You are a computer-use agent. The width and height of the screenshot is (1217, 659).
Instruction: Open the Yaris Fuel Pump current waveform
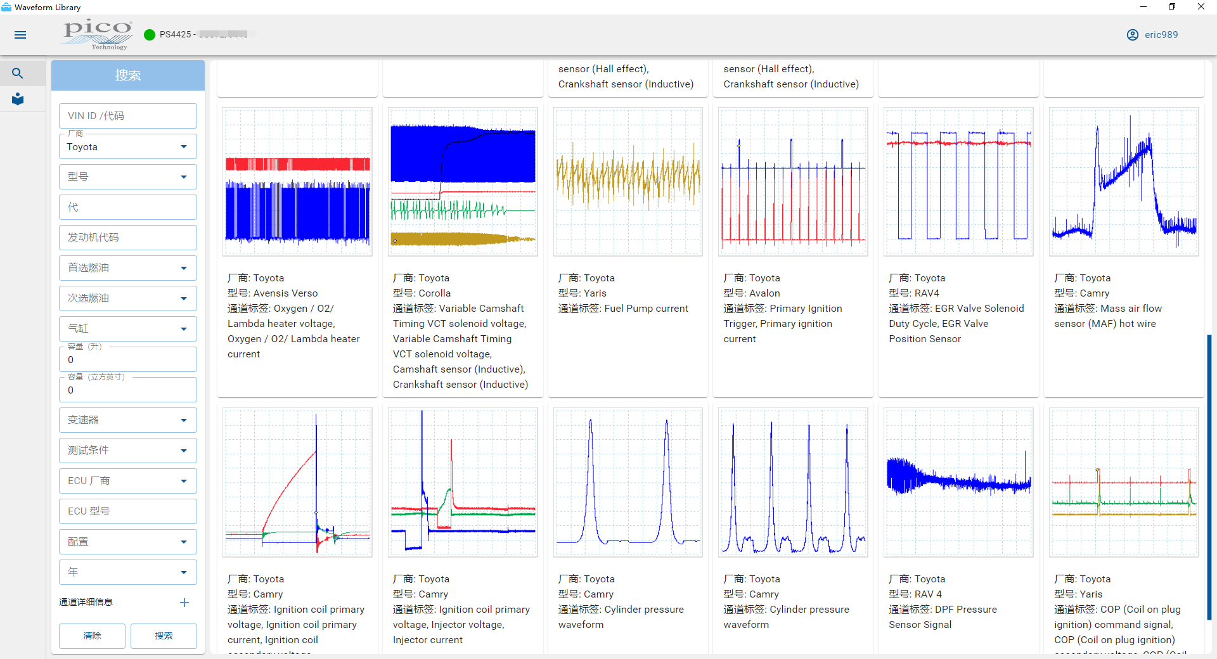pyautogui.click(x=628, y=182)
